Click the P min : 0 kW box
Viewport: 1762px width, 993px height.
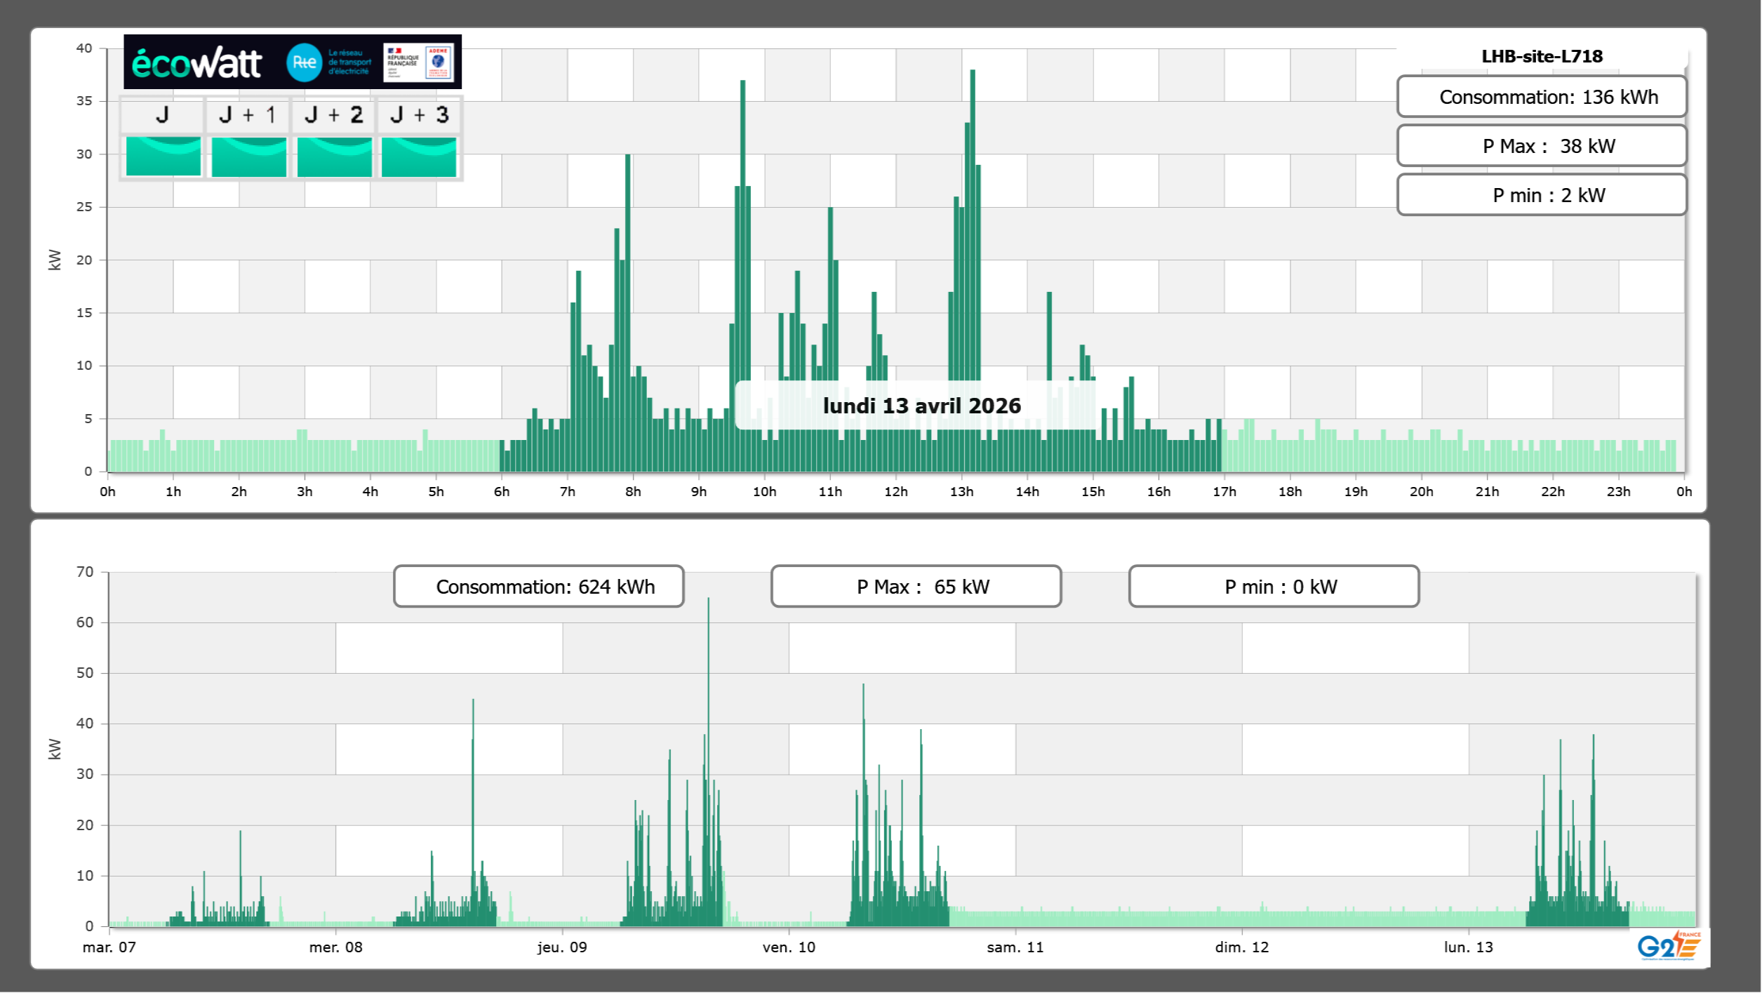1274,587
